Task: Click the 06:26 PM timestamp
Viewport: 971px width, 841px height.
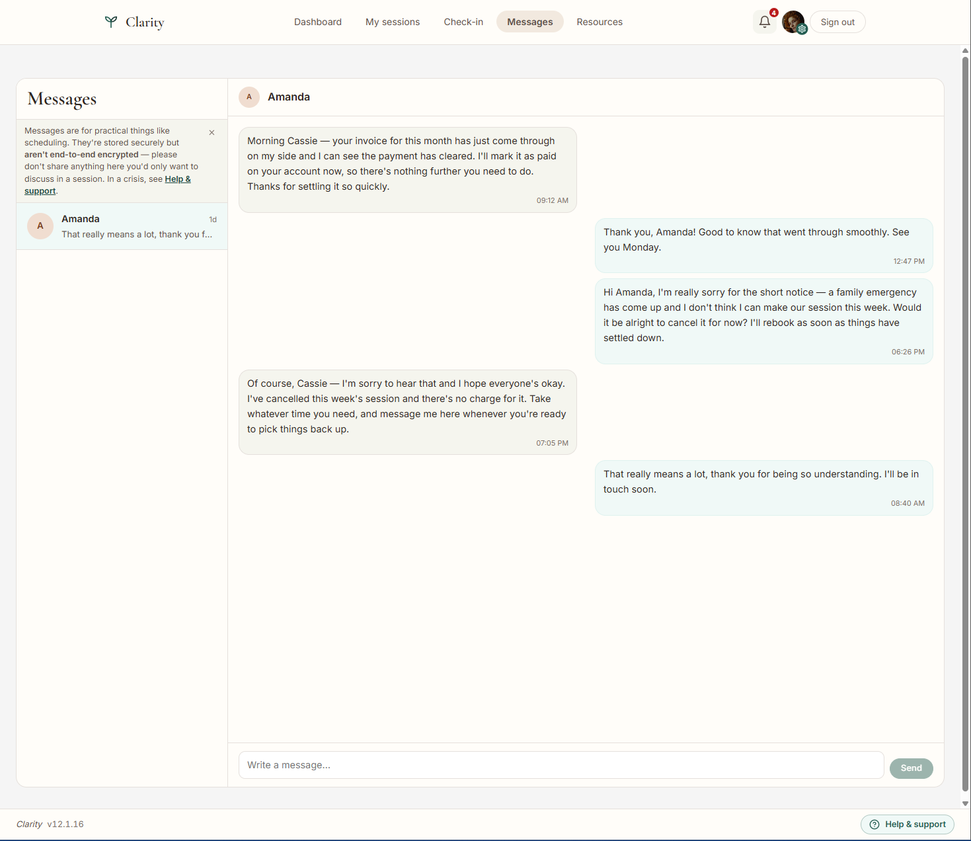Action: tap(908, 352)
